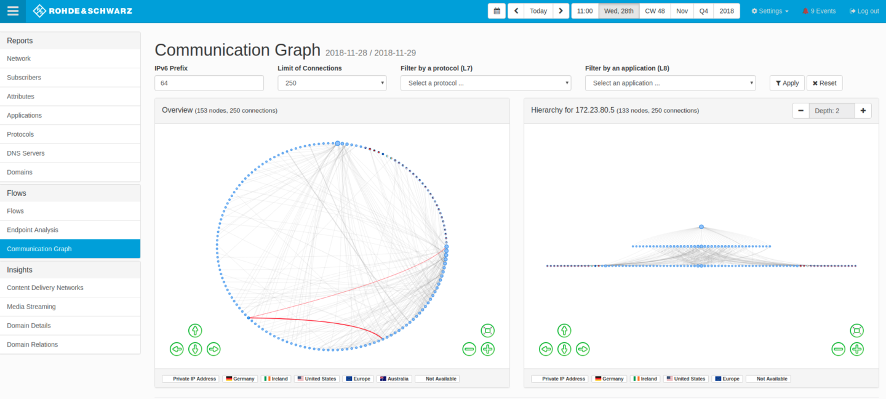Screen dimensions: 886x399
Task: Navigate to Domain Relations insight
Action: pyautogui.click(x=33, y=344)
